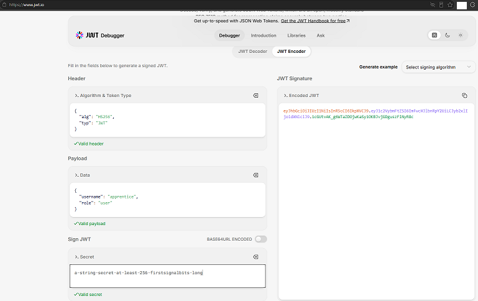This screenshot has width=478, height=301.
Task: Switch to light mode sun icon
Action: point(461,35)
